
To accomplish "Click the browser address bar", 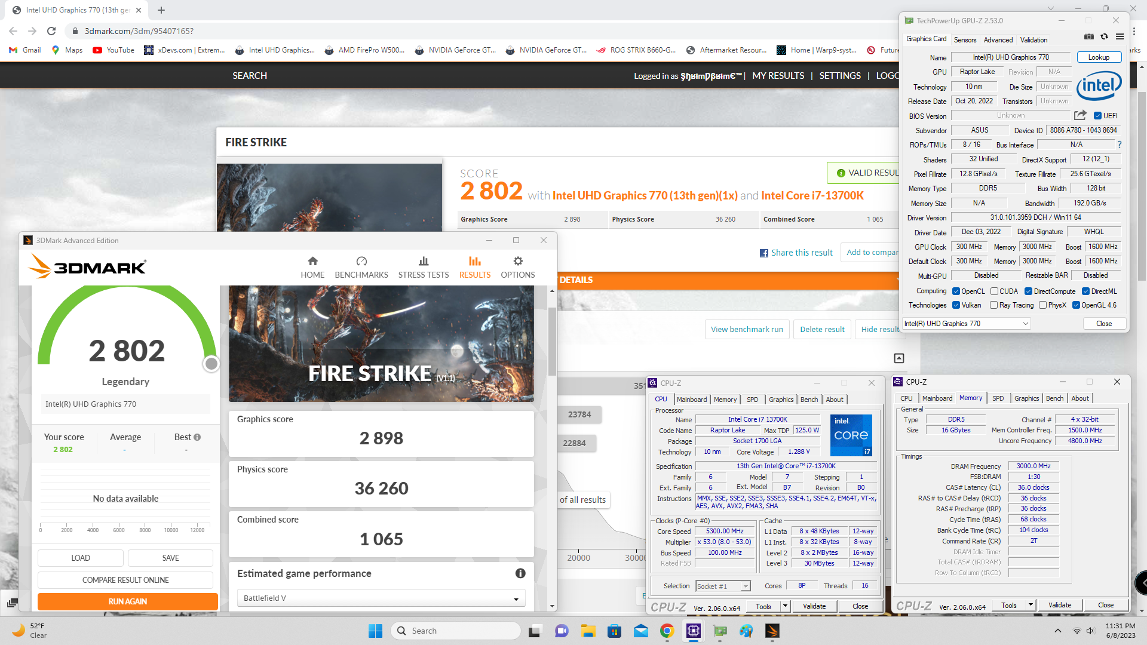I will point(478,31).
